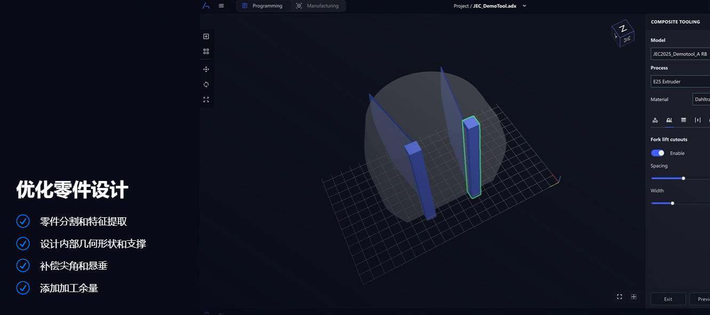Click the 优化零件设计 heading
The height and width of the screenshot is (315, 710).
coord(72,190)
